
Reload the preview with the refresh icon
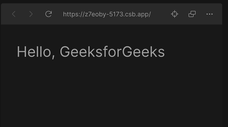coord(48,14)
